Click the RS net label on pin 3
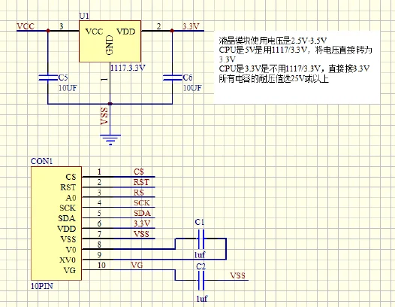 tap(139, 193)
